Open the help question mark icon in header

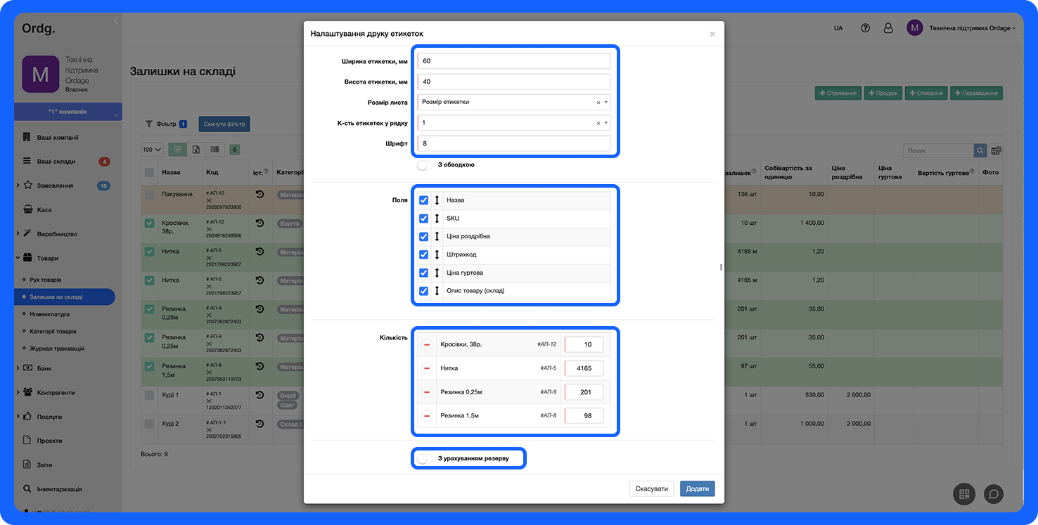point(865,28)
